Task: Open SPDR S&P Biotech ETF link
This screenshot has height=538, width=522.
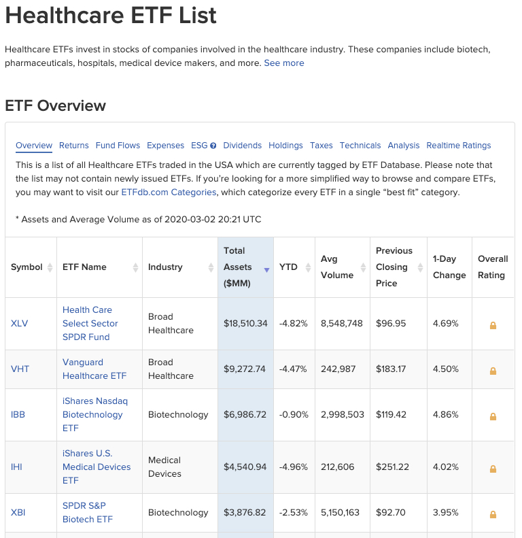Action: (88, 513)
